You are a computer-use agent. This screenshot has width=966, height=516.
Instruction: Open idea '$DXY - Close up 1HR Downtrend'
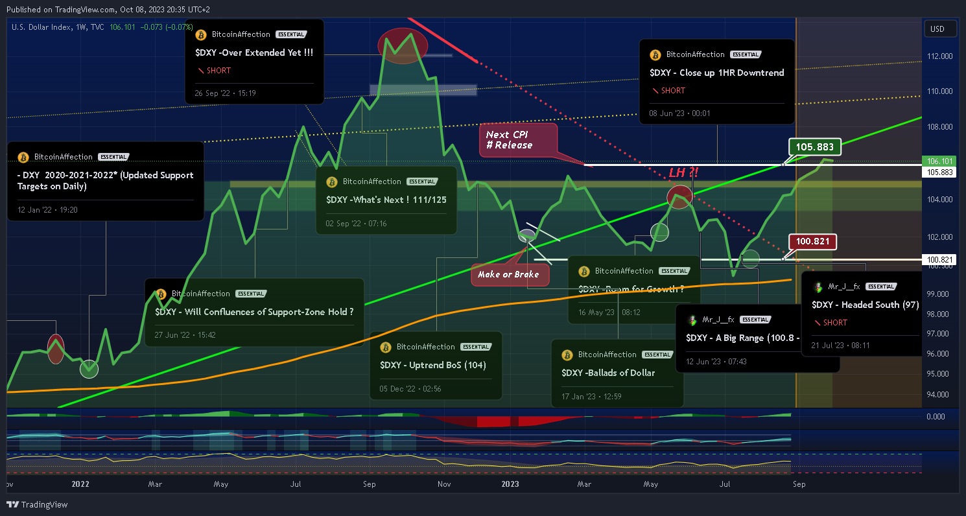pyautogui.click(x=717, y=73)
